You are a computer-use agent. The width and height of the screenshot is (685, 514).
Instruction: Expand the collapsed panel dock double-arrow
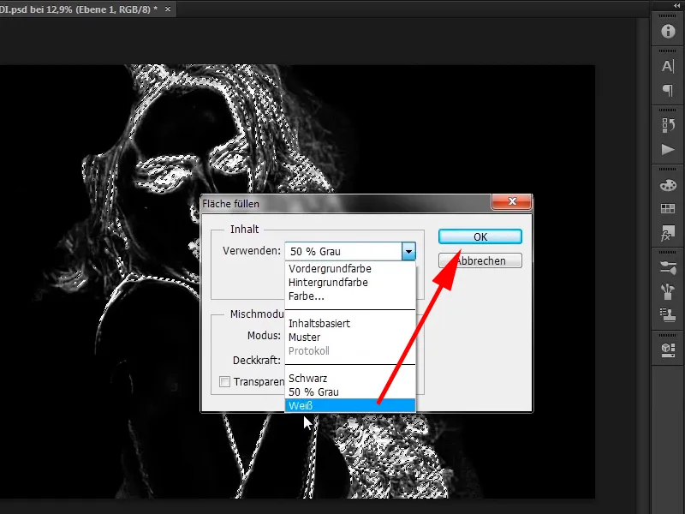click(677, 5)
